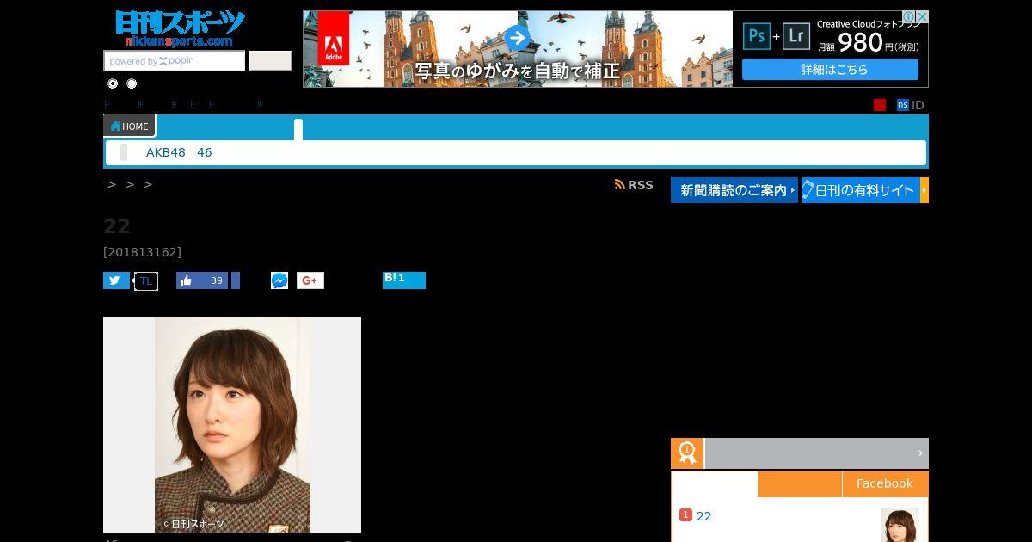The width and height of the screenshot is (1032, 542).
Task: Click the 新聞購読のご案内 button
Action: [734, 190]
